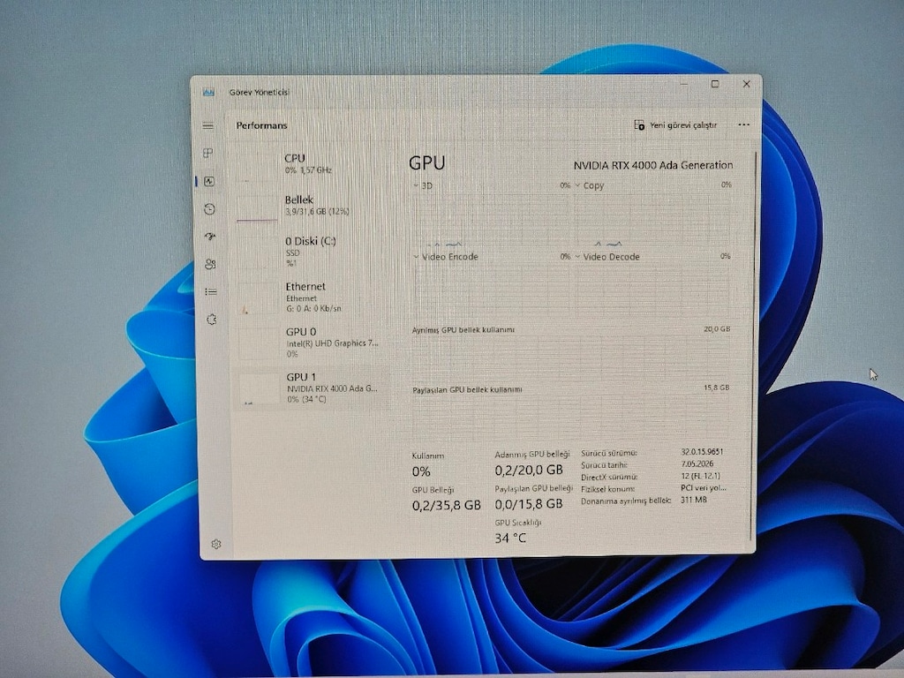The image size is (904, 678).
Task: Select the Performance page icon in sidebar
Action: click(x=209, y=182)
